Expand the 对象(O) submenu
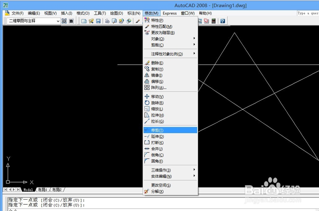Viewport: 319px width, 211px height. [x=170, y=39]
